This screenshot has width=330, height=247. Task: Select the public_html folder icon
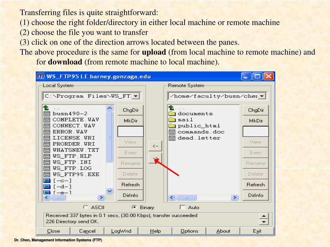click(172, 126)
